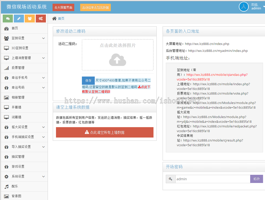This screenshot has height=200, width=265.
Task: Open the red 签到地址 qiandao.php link
Action: pos(217,75)
